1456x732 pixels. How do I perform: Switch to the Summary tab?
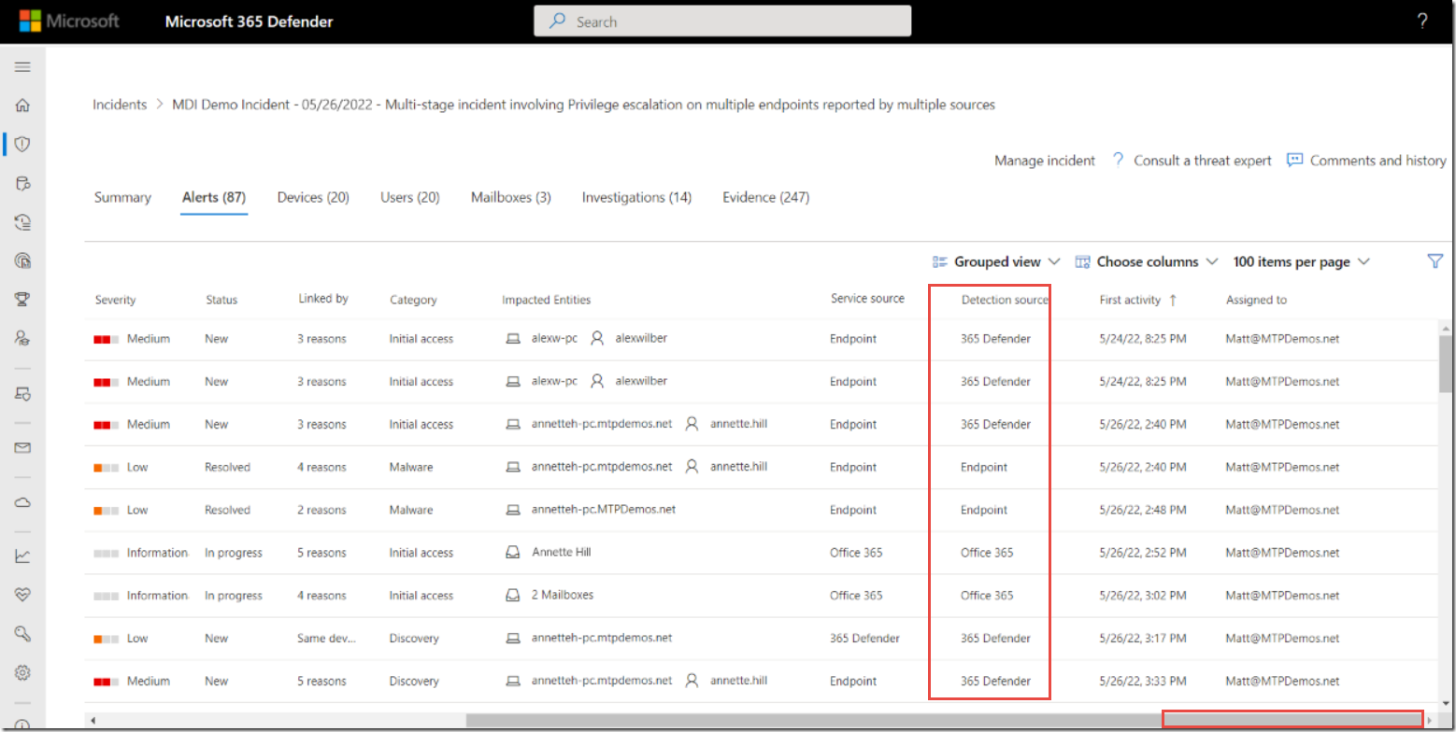pyautogui.click(x=122, y=197)
